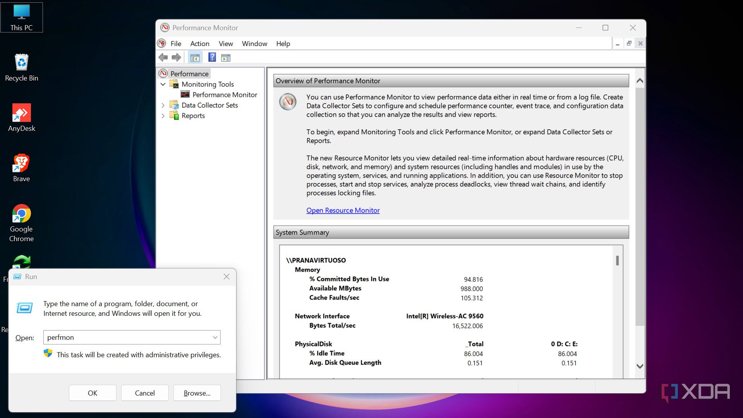Screen dimensions: 743x418
Task: Click the Open text field containing perfmon
Action: point(127,337)
